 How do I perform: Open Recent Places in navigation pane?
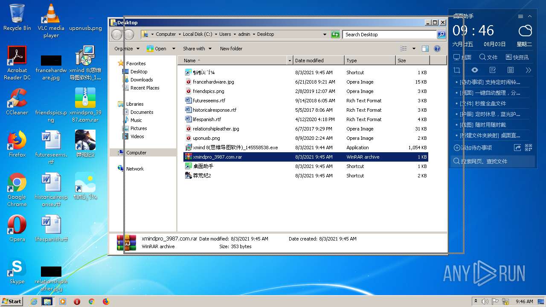(145, 88)
